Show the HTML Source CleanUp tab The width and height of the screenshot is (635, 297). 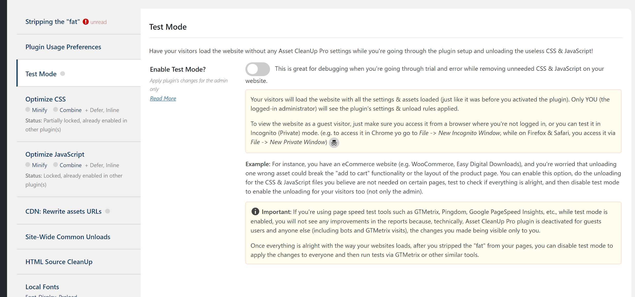(59, 262)
